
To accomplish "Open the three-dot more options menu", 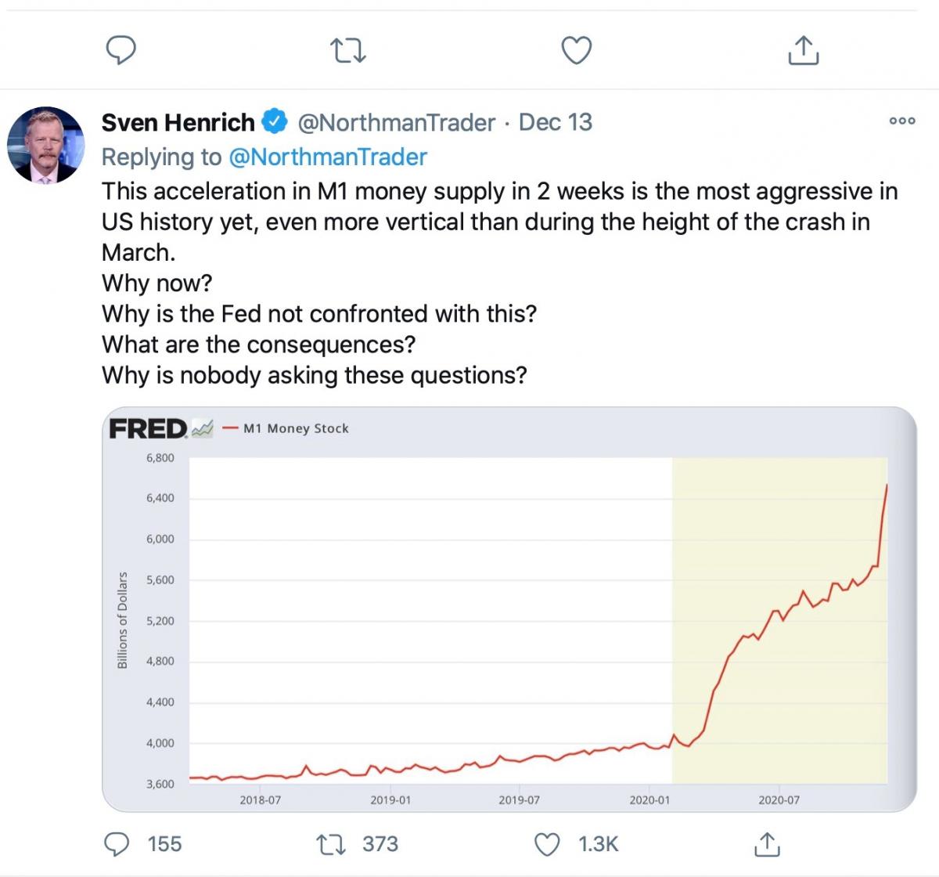I will [902, 121].
